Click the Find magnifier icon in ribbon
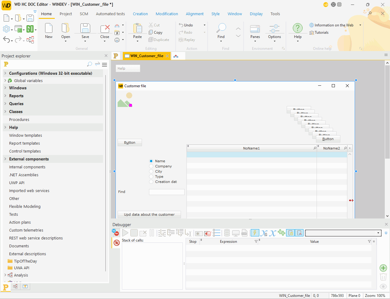 (221, 28)
